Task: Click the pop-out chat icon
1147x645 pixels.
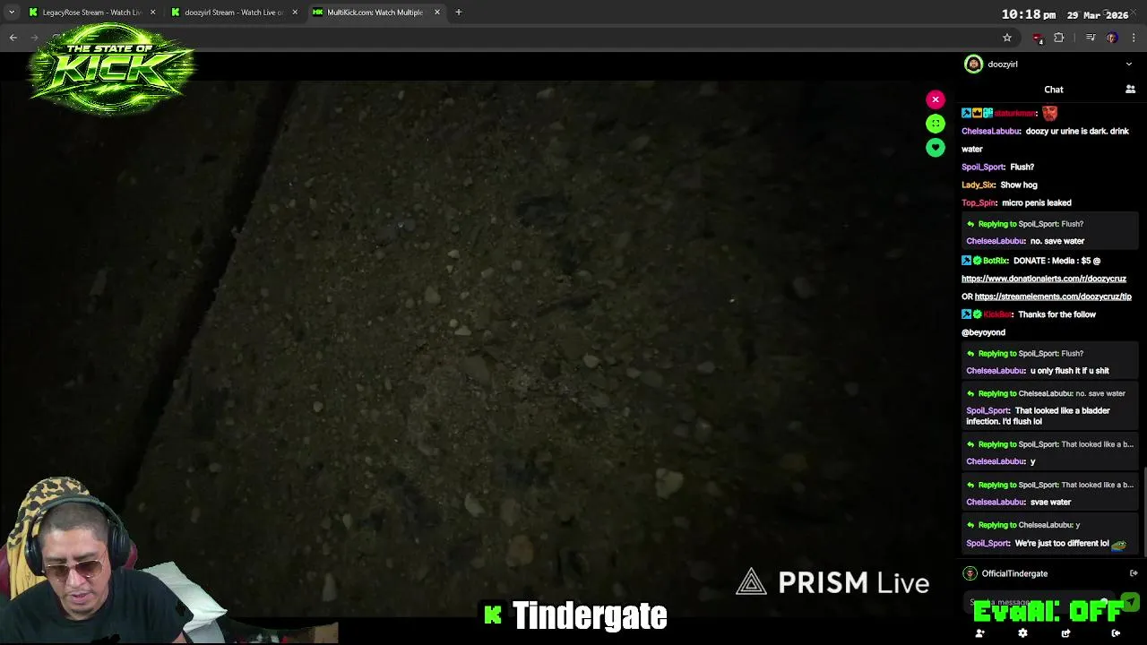Action: (1065, 633)
